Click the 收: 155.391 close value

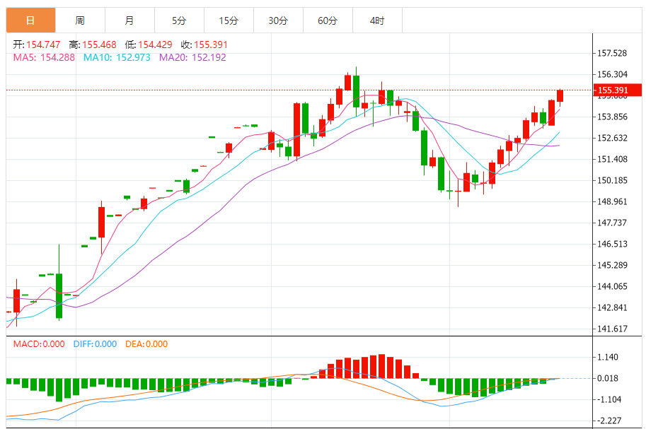coord(204,45)
